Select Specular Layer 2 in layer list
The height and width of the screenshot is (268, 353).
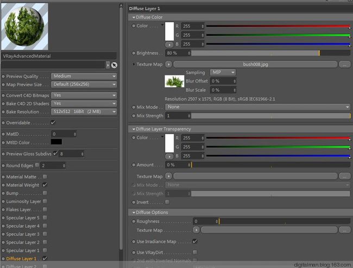click(23, 242)
